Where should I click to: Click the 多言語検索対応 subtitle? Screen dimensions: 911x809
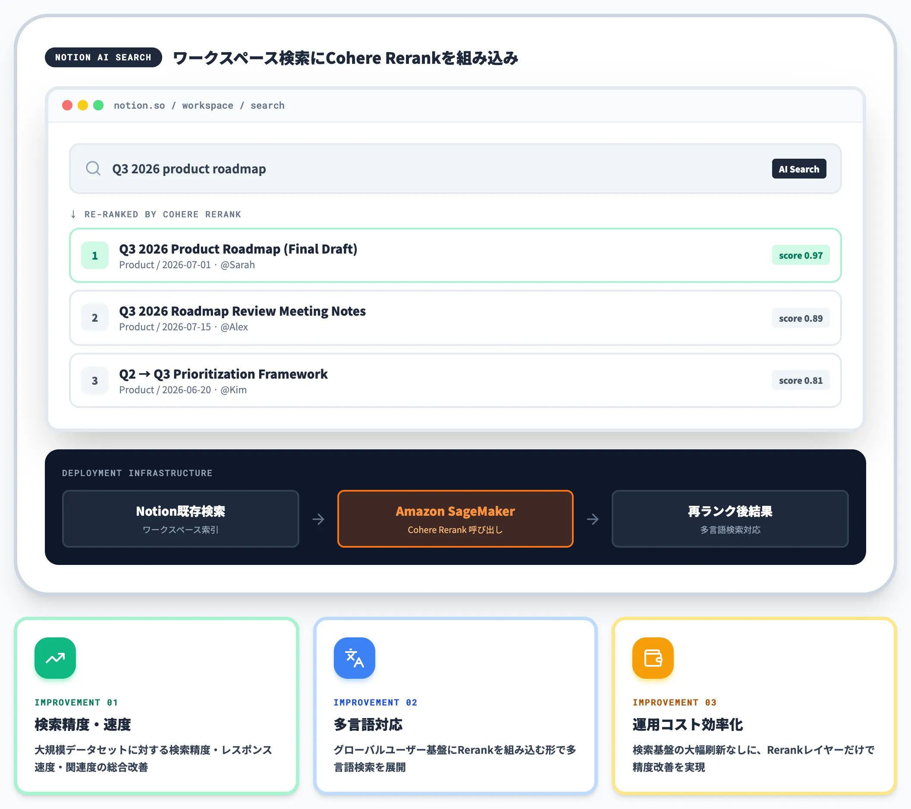click(x=730, y=530)
